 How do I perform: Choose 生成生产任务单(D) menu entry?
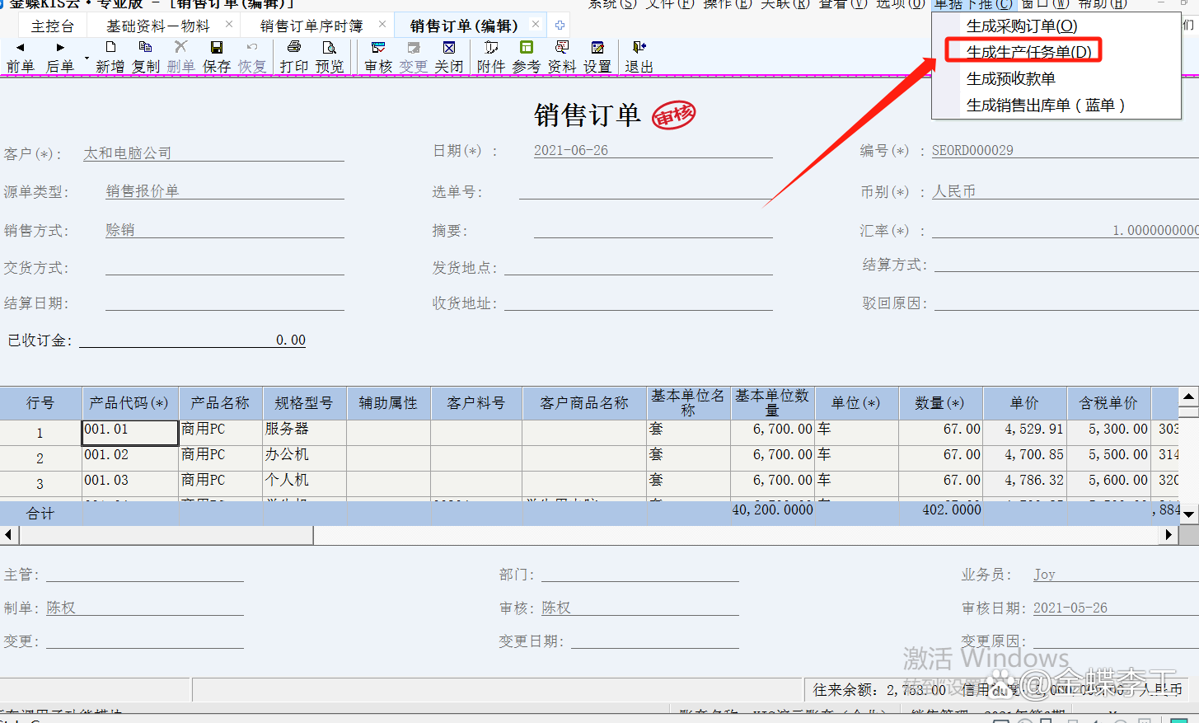(x=1028, y=52)
